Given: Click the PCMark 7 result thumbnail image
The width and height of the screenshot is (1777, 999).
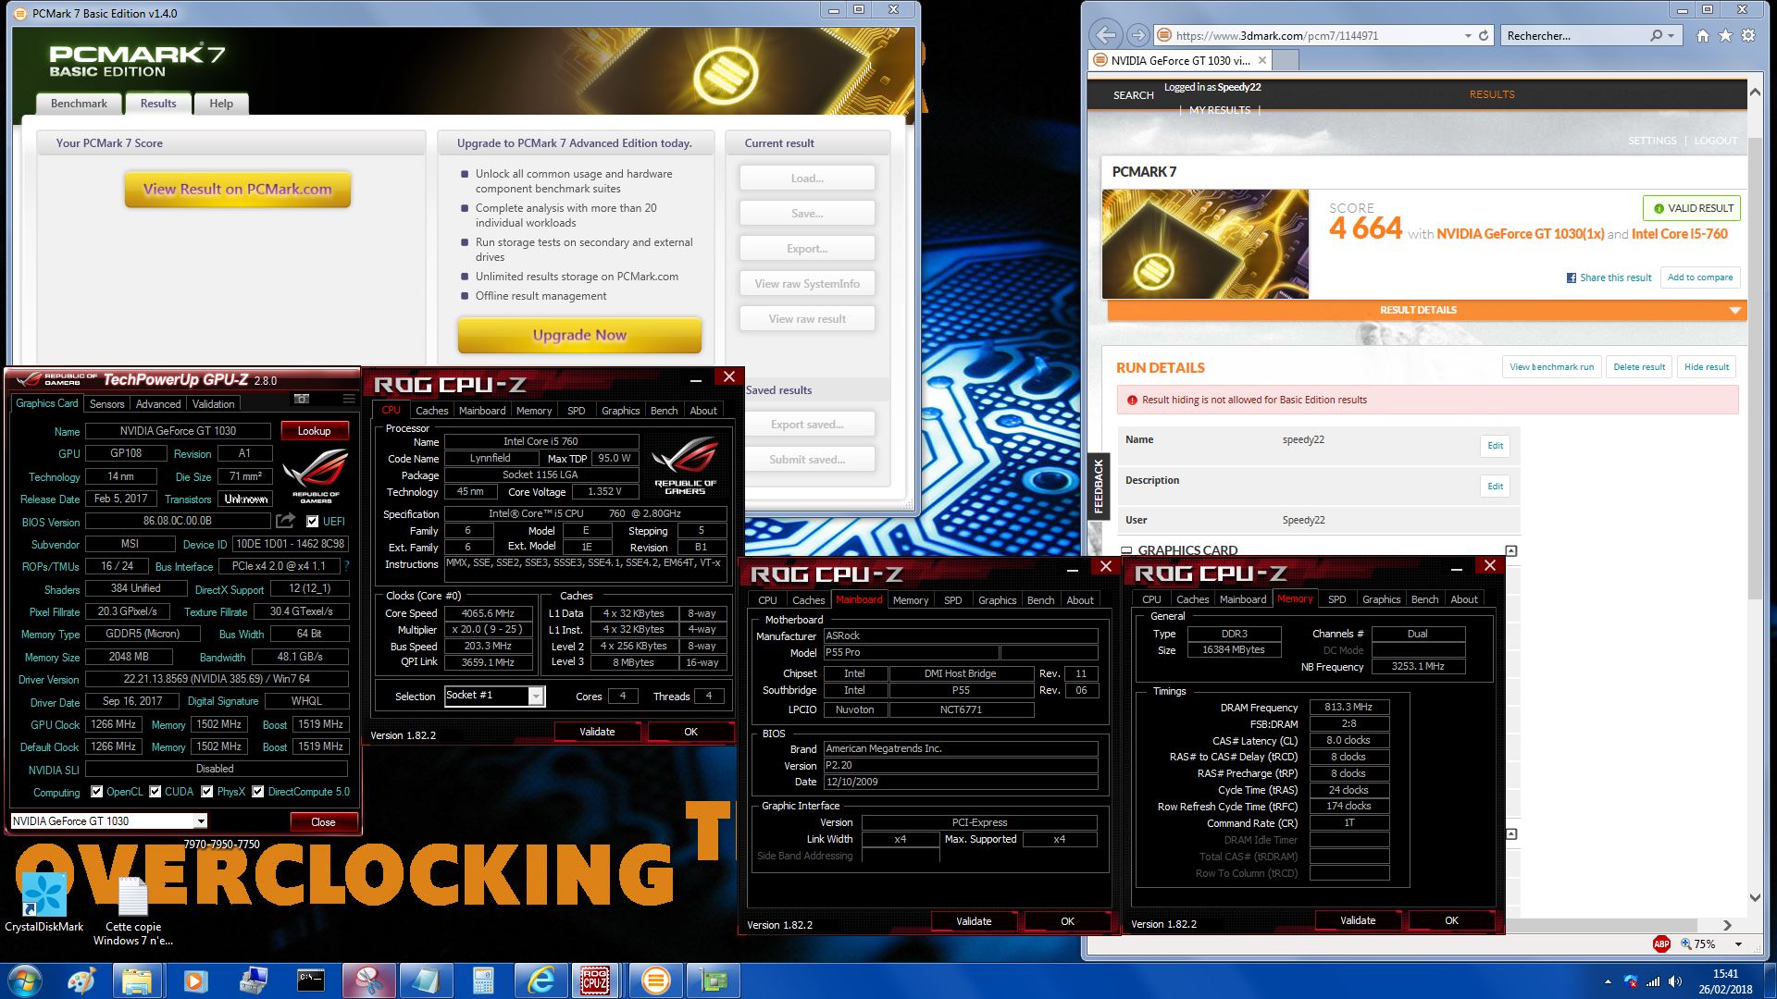Looking at the screenshot, I should [1205, 244].
